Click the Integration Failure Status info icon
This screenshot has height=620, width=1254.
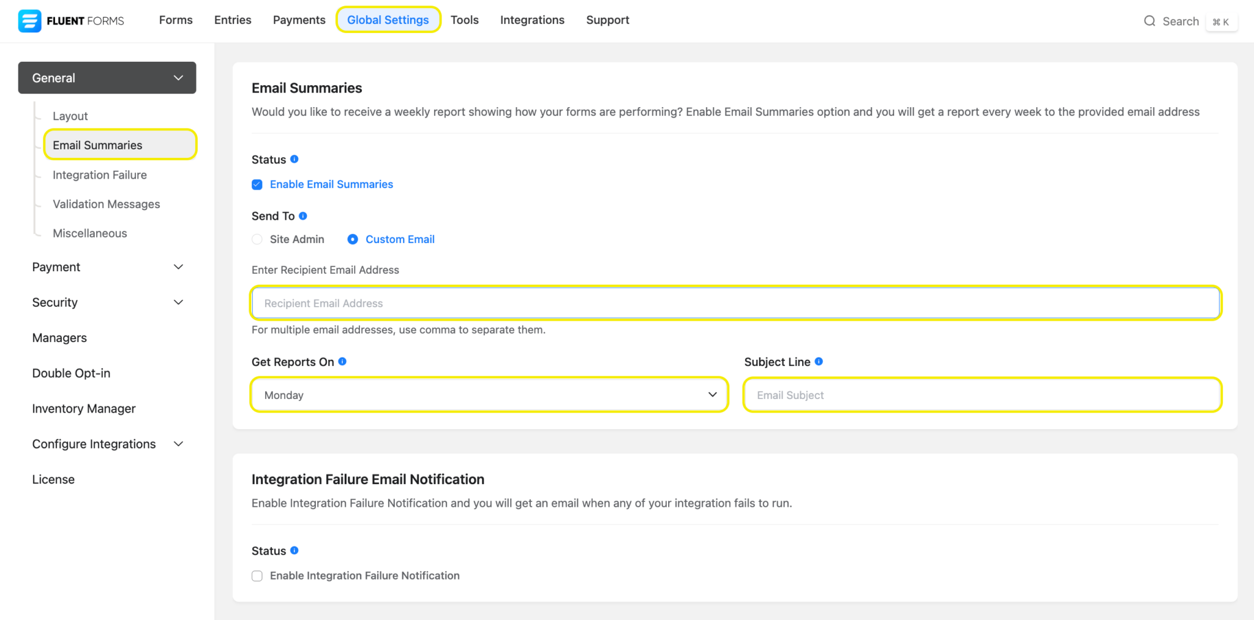[295, 550]
